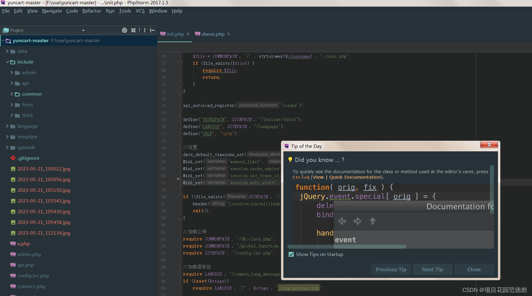Open the Code menu
Image resolution: width=532 pixels, height=296 pixels.
[72, 11]
